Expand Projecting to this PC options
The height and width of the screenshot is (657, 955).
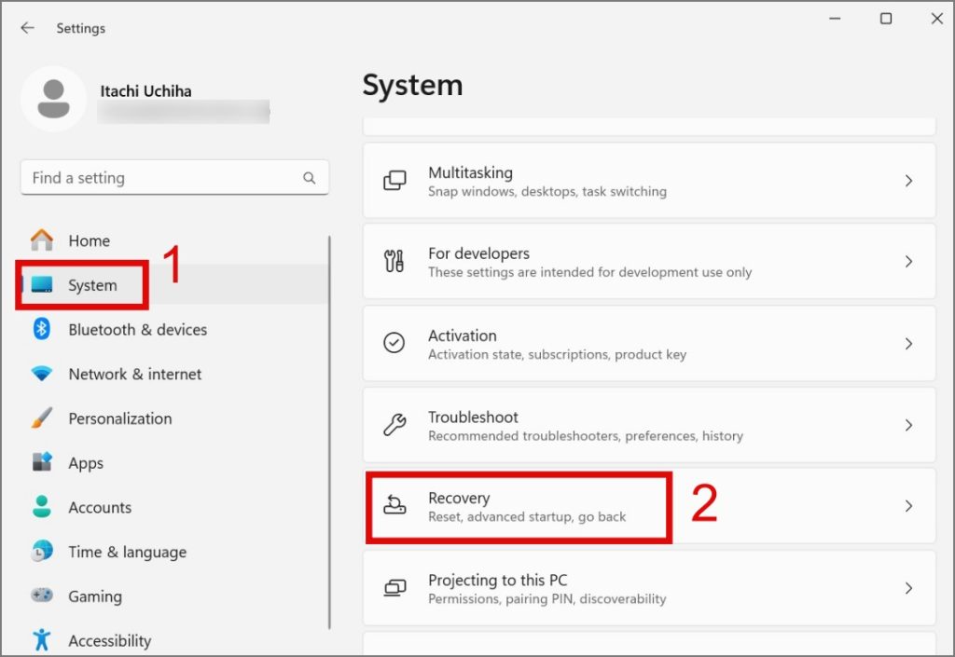click(907, 587)
